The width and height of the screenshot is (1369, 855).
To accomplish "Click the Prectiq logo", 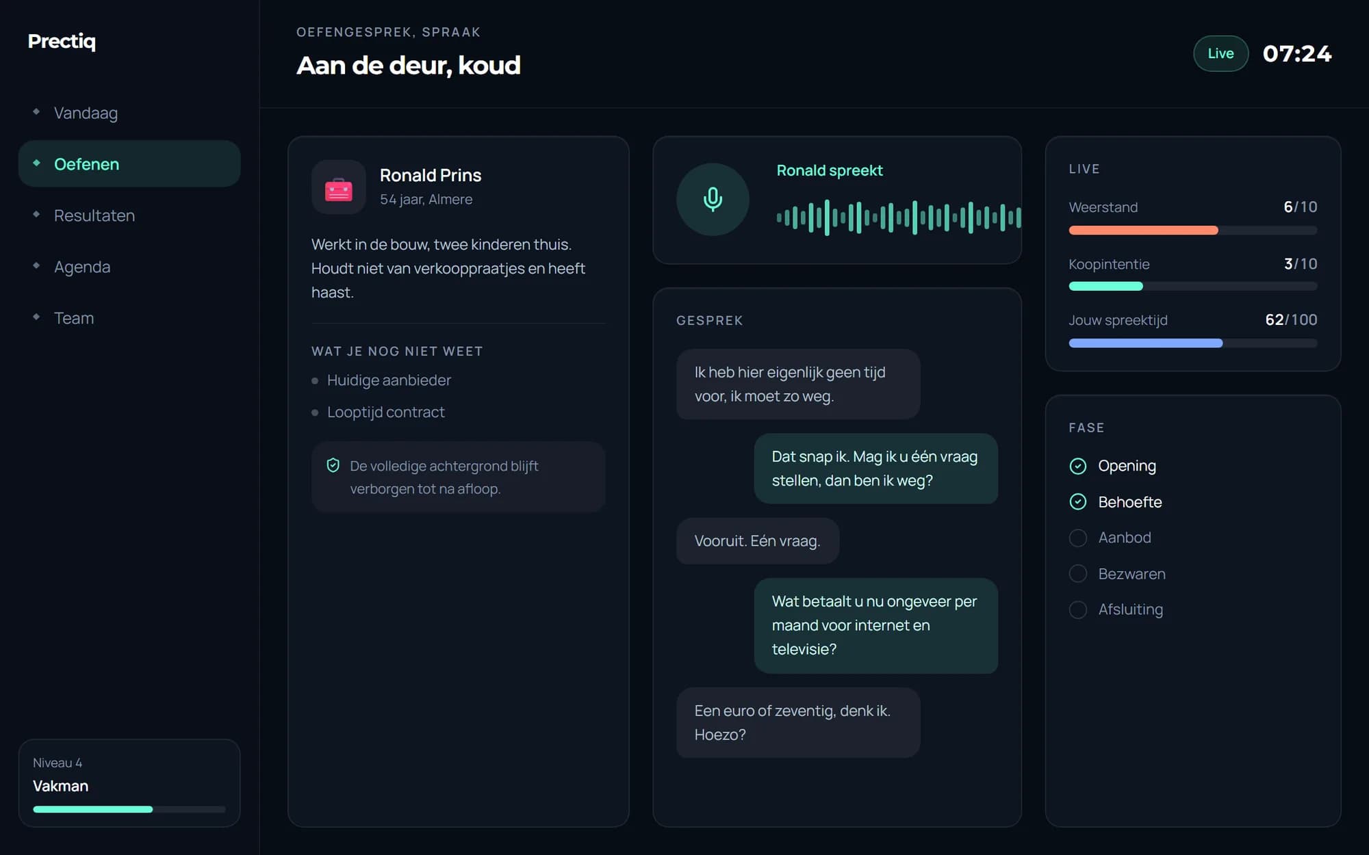I will click(x=62, y=42).
